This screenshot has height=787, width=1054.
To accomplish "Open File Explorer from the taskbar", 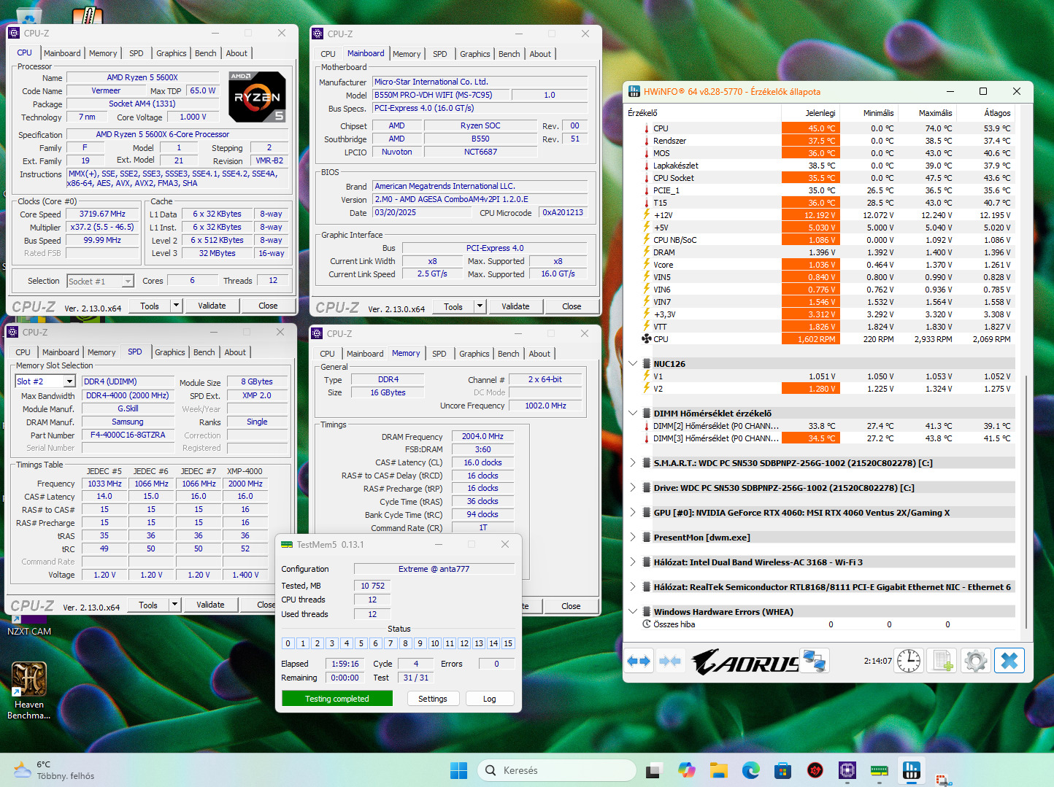I will (718, 770).
